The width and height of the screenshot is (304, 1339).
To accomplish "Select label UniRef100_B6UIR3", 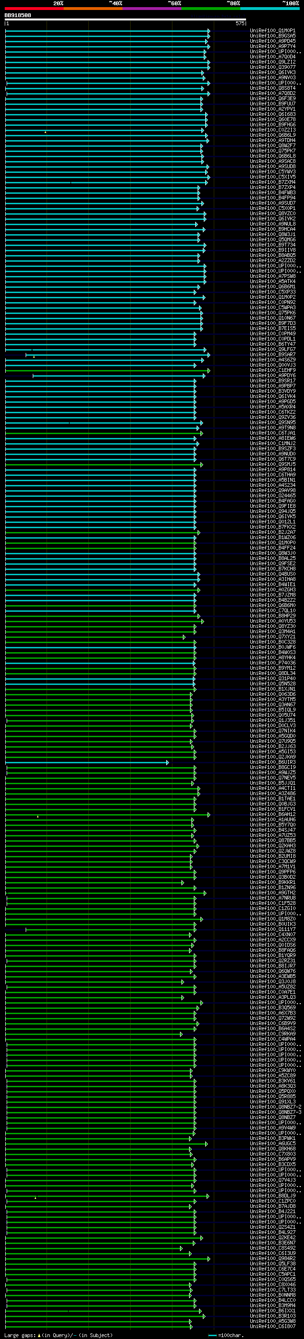I will tap(273, 762).
